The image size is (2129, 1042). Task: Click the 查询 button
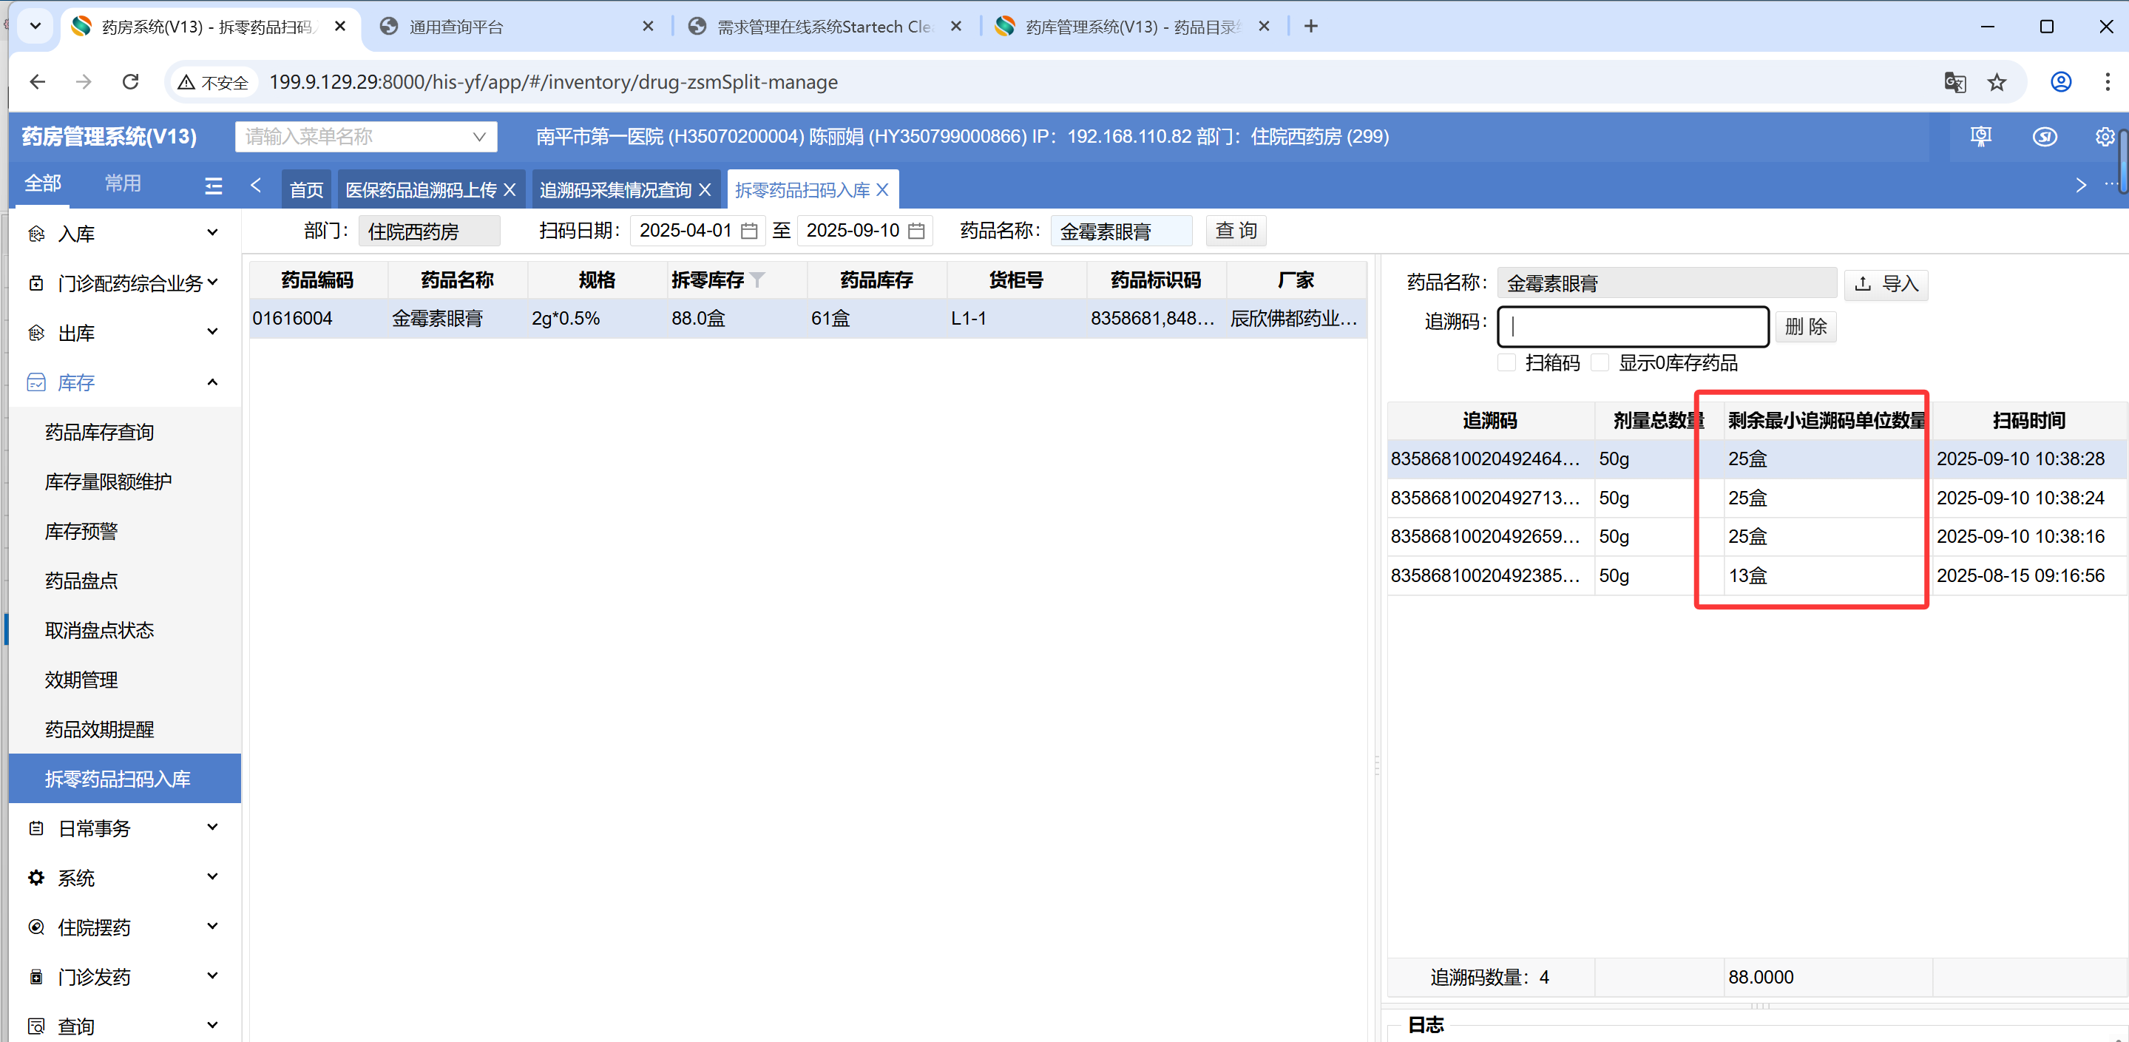point(1236,231)
